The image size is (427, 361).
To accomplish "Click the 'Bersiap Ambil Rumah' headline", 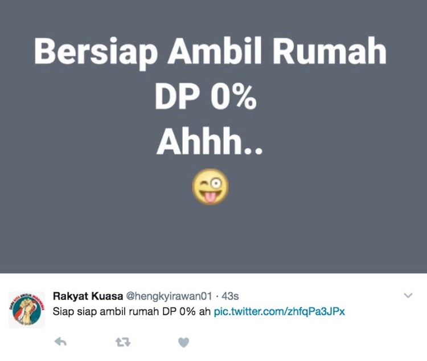I will pos(210,52).
